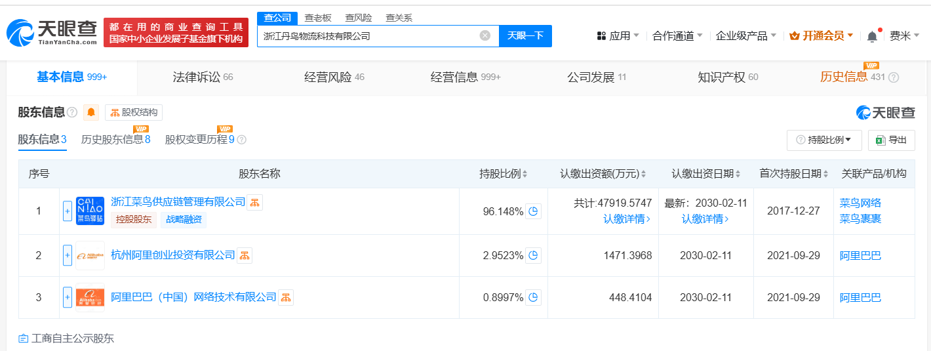This screenshot has width=931, height=351.
Task: Open equity structure icon for 浙江菜鸟供应链管理有限公司
Action: click(254, 202)
